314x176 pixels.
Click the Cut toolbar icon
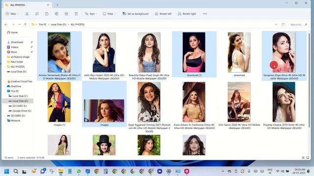[27, 14]
